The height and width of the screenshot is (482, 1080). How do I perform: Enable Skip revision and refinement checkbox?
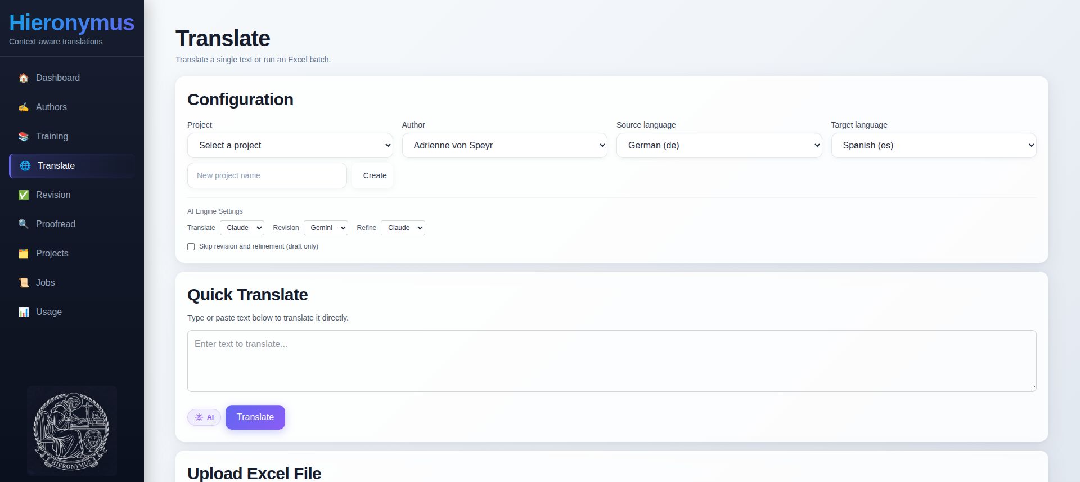(191, 247)
